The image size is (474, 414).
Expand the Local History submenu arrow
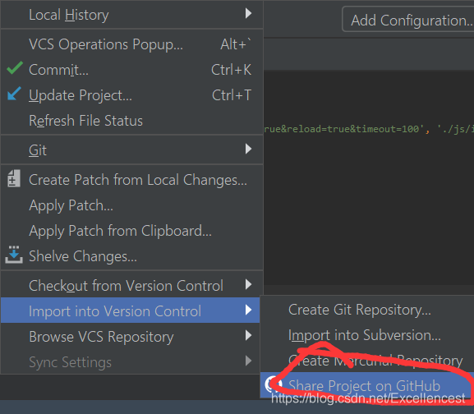(248, 13)
